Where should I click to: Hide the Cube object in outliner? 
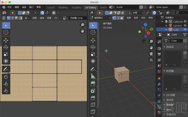(185, 30)
